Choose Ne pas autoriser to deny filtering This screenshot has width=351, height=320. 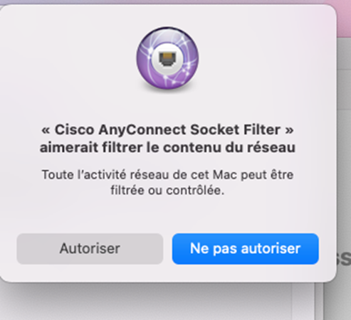[246, 249]
